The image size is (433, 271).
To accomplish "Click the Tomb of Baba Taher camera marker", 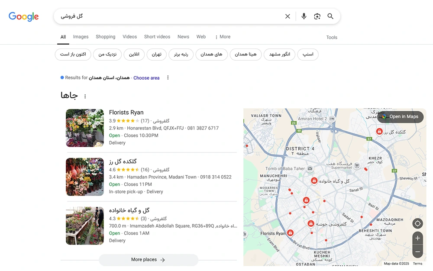I will [310, 168].
